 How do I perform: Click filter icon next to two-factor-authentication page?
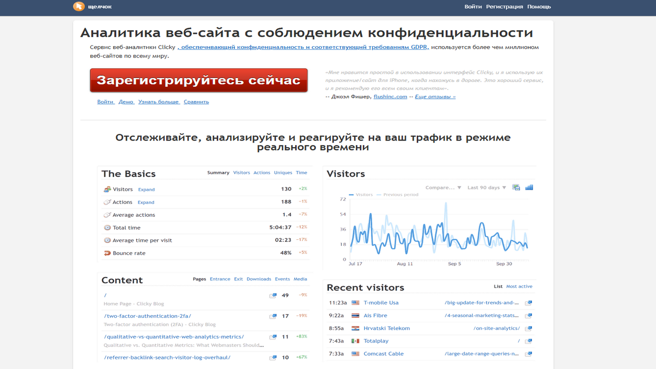(273, 317)
